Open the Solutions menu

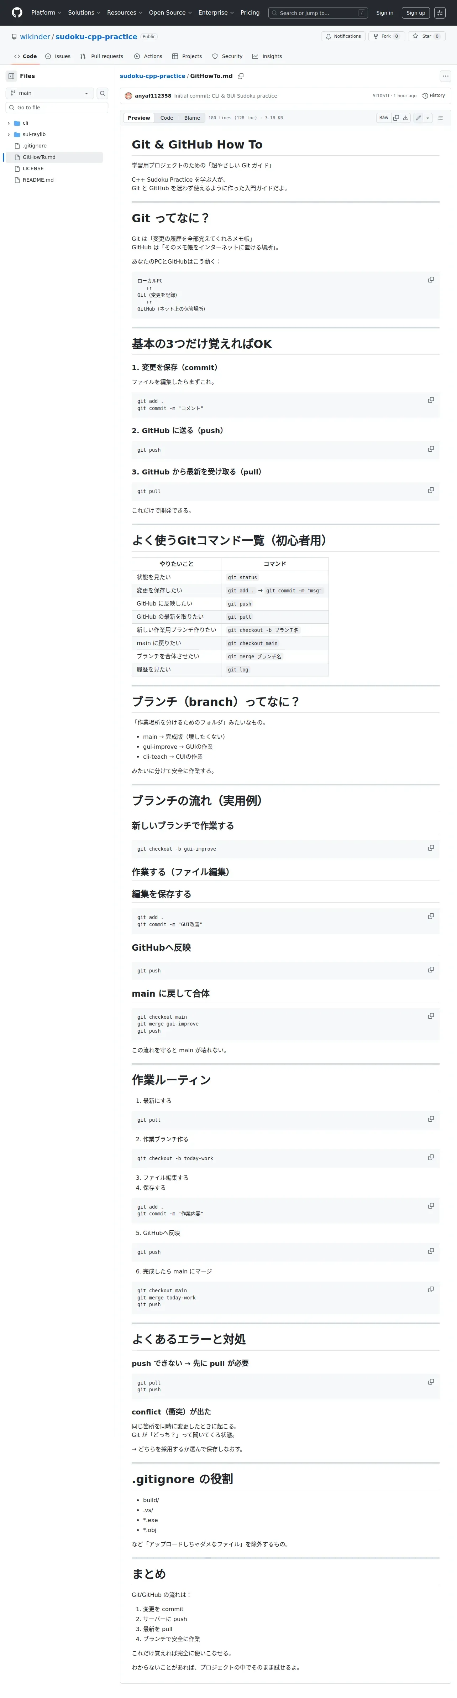pos(84,12)
